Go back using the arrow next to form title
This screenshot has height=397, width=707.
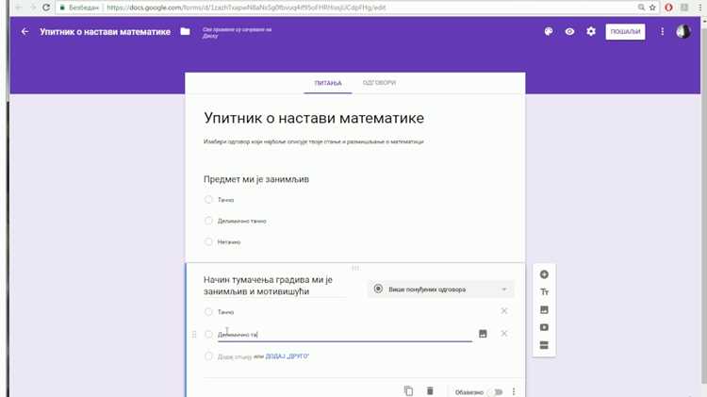pos(25,31)
